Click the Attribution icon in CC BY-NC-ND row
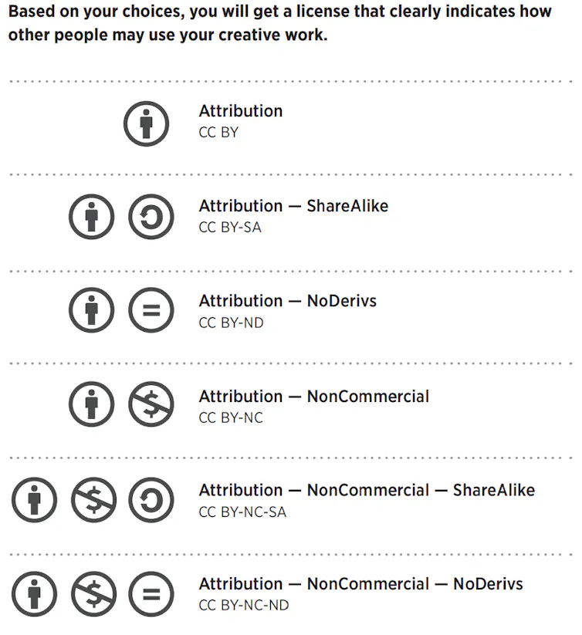The height and width of the screenshot is (635, 582). click(34, 595)
